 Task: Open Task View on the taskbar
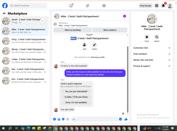tap(17, 128)
